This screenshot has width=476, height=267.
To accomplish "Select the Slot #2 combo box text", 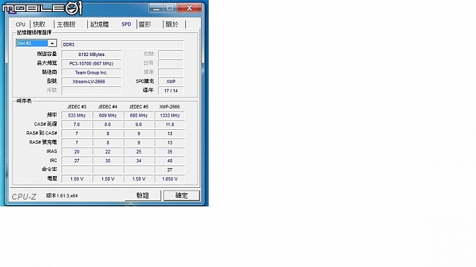I will pyautogui.click(x=32, y=44).
